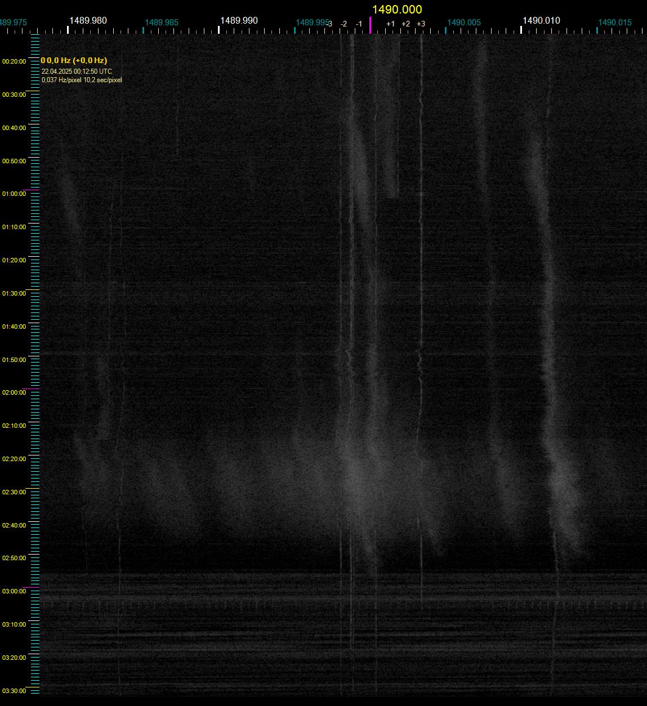Click the 01:40:00 time axis label

pyautogui.click(x=14, y=327)
